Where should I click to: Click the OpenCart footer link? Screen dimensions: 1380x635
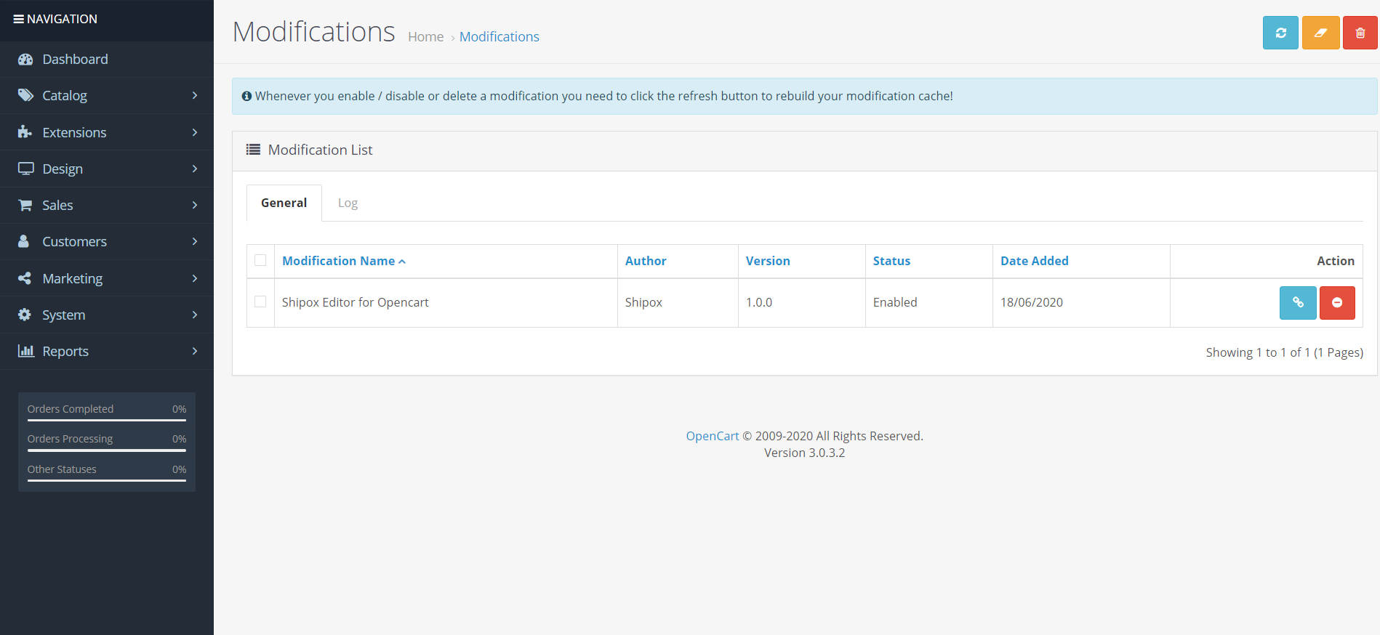point(713,436)
